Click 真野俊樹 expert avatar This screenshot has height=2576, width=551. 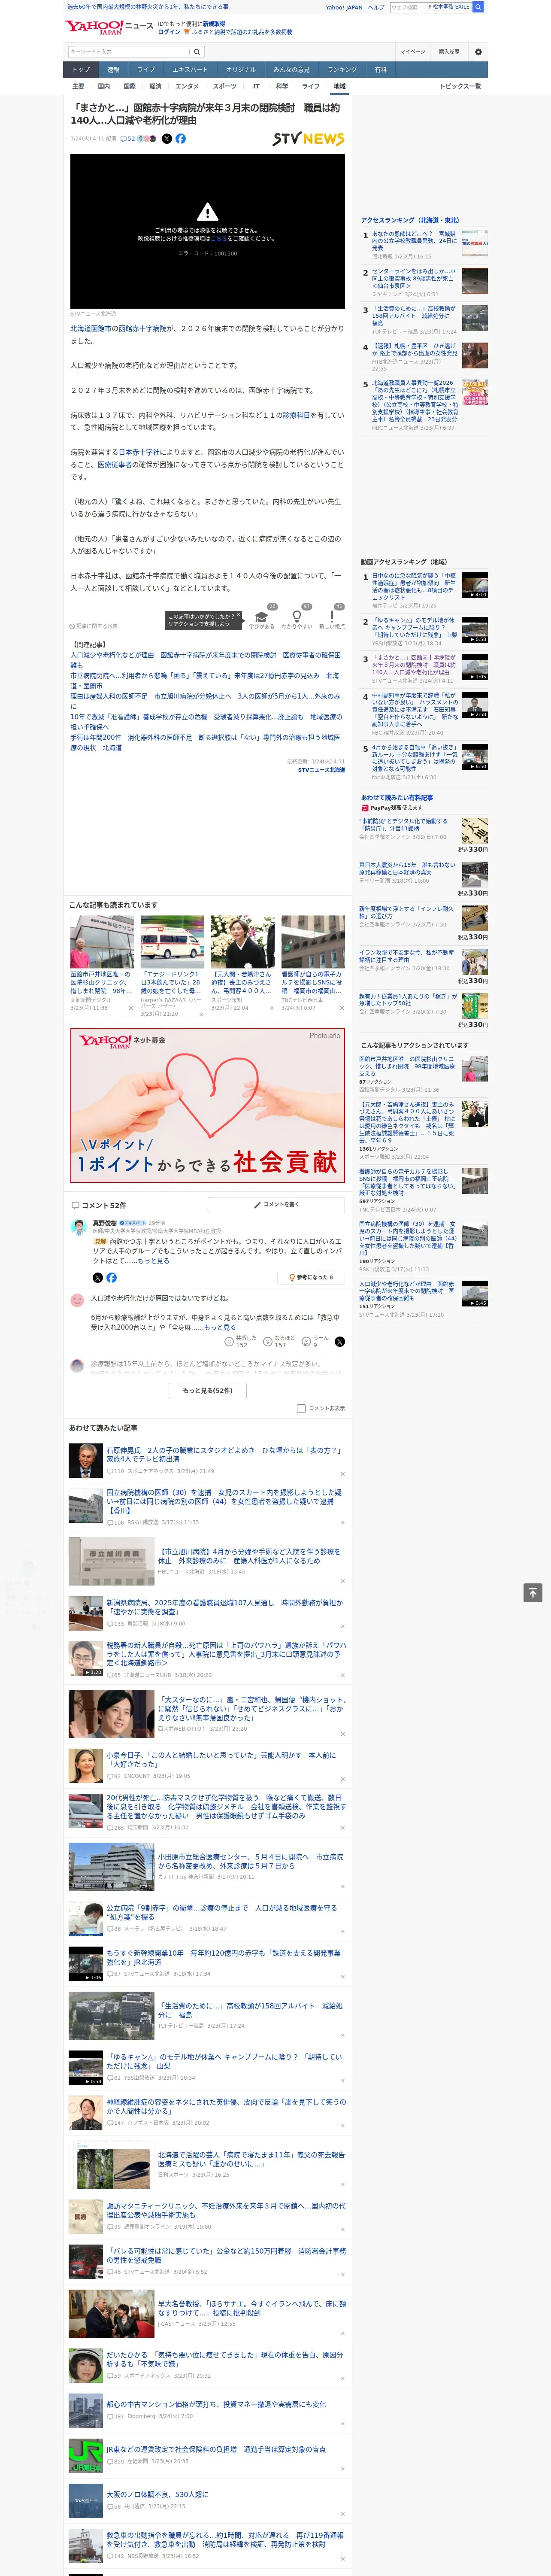78,1226
